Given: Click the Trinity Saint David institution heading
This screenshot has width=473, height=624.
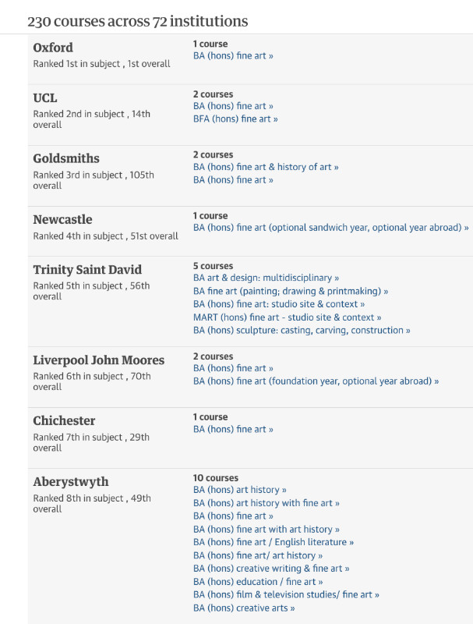Looking at the screenshot, I should tap(87, 270).
